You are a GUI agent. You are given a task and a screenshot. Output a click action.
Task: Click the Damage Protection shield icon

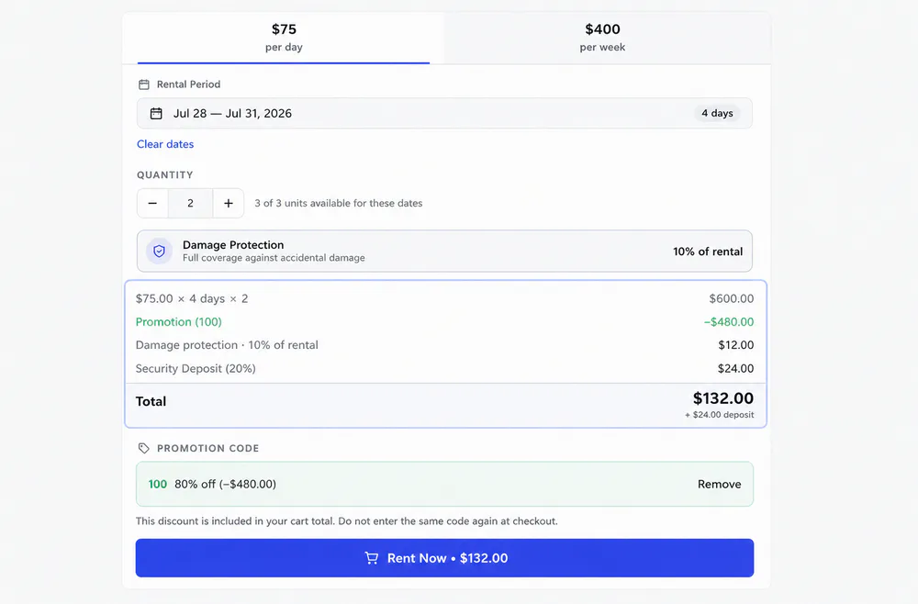[x=159, y=252]
